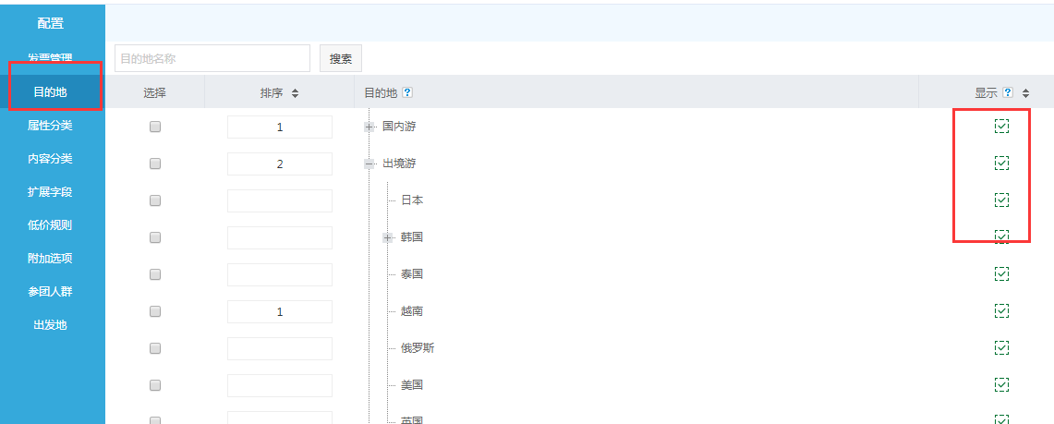Tick the selection checkbox for 国内游 row
The width and height of the screenshot is (1054, 424).
click(x=155, y=127)
